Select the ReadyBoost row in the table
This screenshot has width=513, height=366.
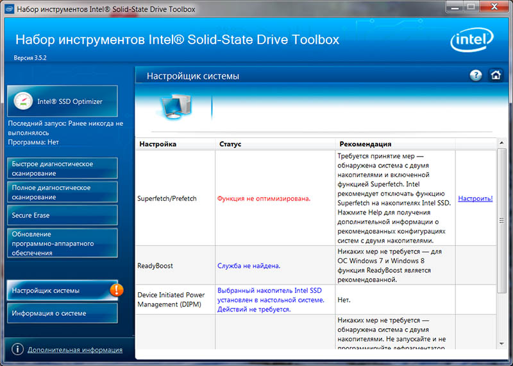tap(155, 265)
